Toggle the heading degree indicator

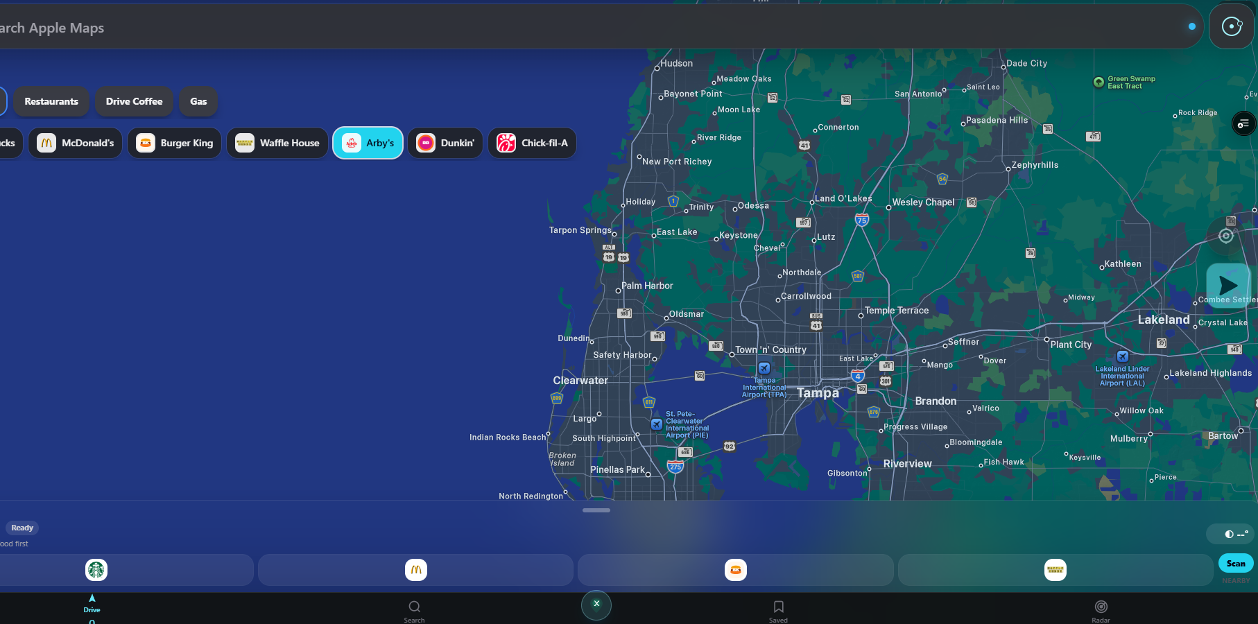[x=1232, y=534]
